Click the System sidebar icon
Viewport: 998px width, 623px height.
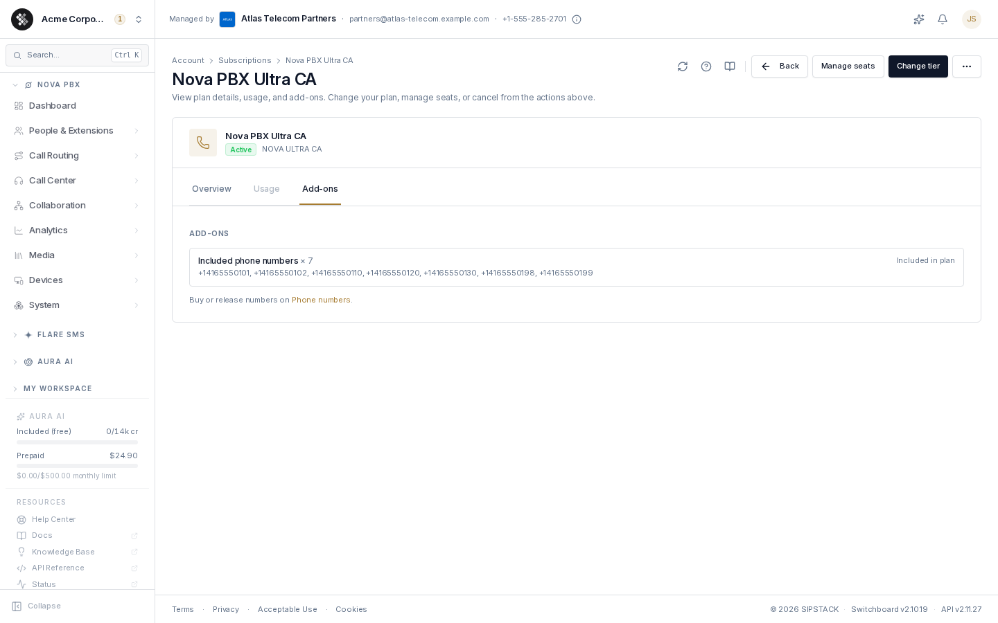point(19,305)
